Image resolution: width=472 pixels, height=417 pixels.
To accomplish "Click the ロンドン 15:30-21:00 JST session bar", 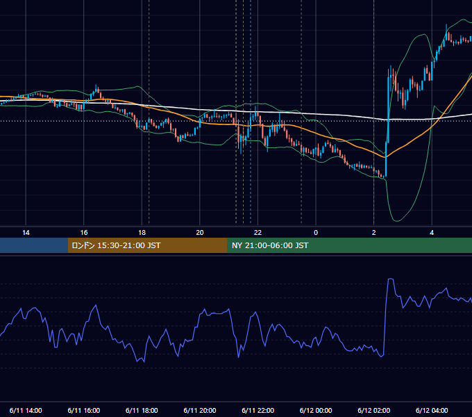I will coord(147,245).
